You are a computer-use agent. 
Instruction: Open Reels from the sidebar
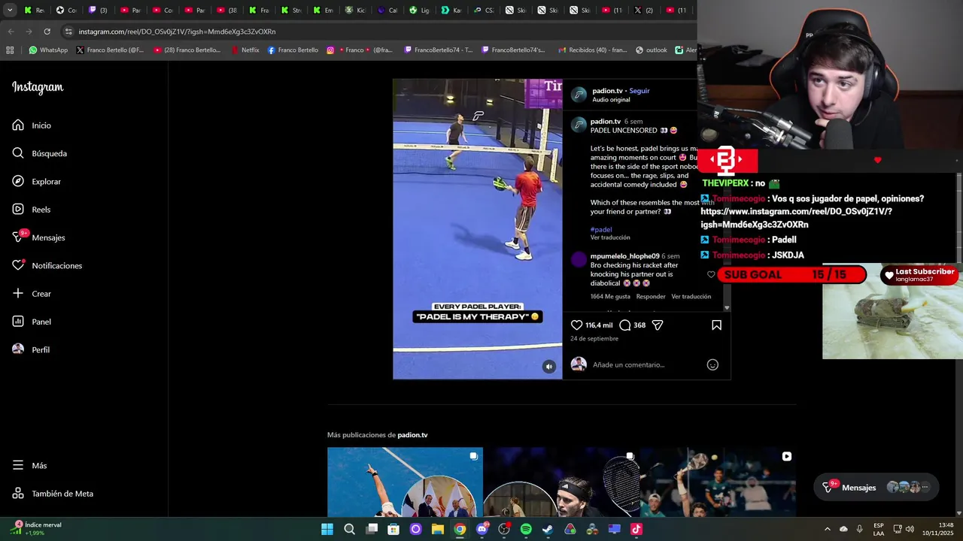coord(32,210)
